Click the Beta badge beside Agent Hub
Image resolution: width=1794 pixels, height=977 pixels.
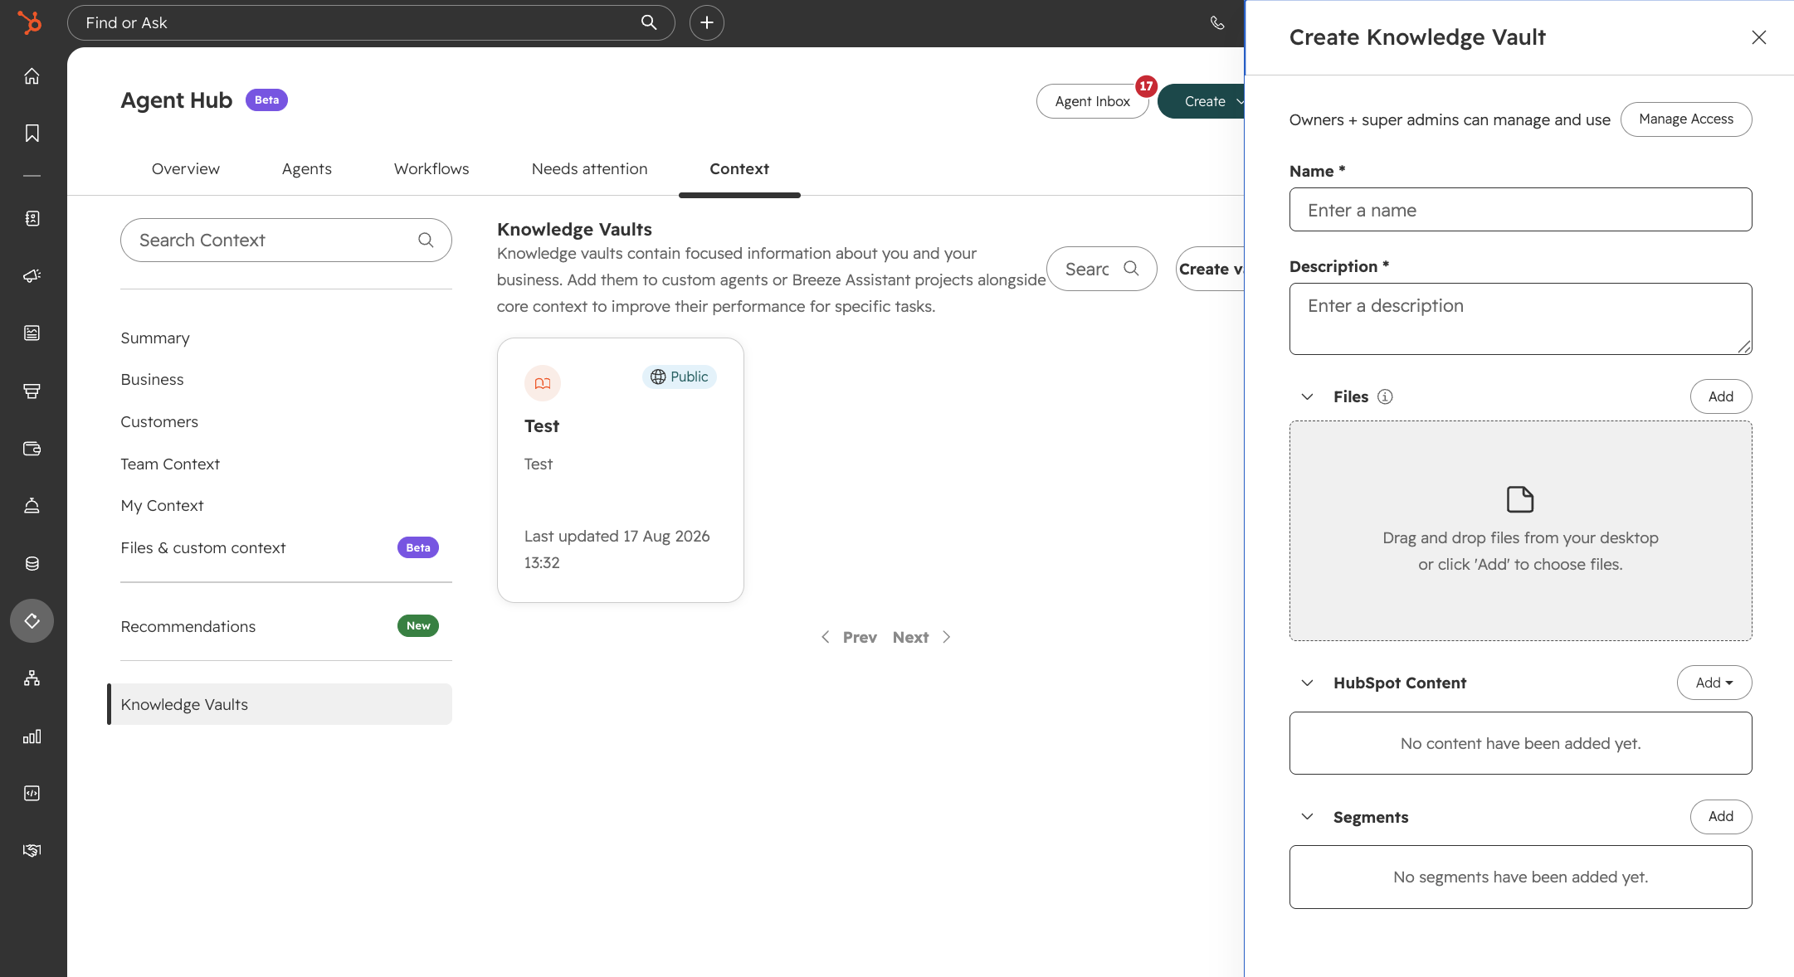(266, 100)
